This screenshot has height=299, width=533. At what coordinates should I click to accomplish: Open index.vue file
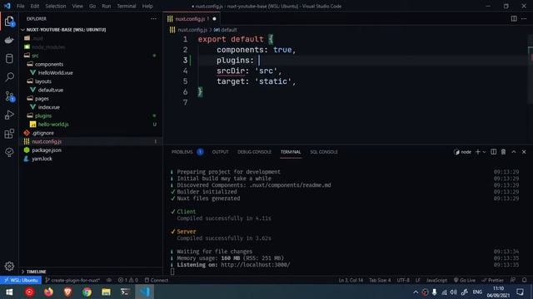pos(48,107)
